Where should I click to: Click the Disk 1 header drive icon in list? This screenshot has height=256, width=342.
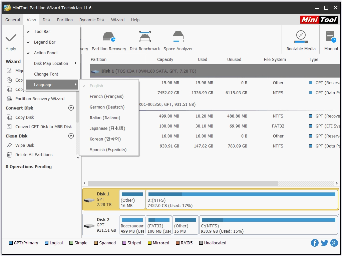click(x=95, y=71)
